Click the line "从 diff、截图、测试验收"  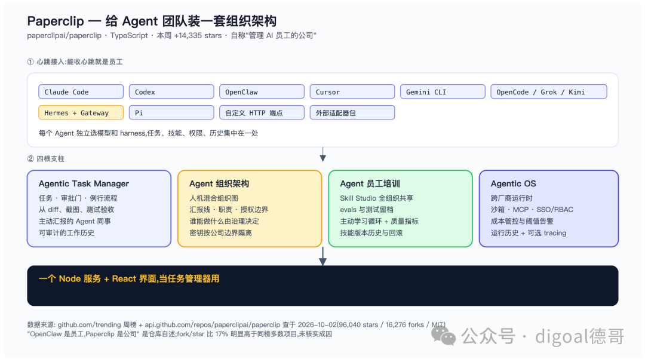pyautogui.click(x=76, y=210)
